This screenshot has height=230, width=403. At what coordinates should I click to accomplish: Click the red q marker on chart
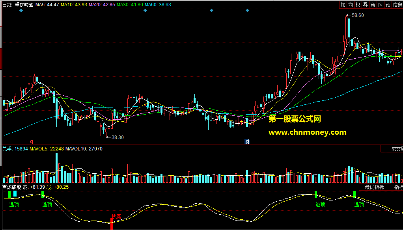tap(32, 141)
